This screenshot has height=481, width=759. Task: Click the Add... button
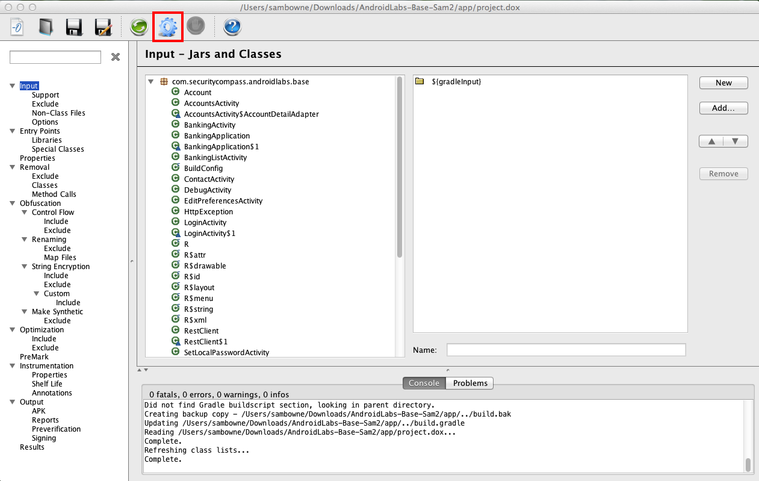pos(723,108)
